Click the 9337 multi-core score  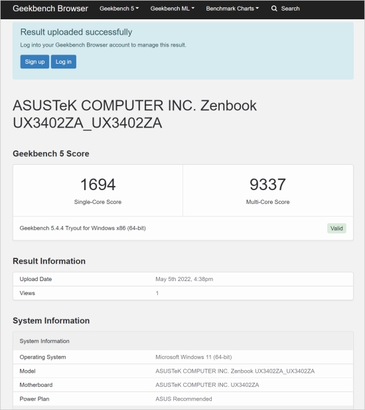[x=267, y=184]
